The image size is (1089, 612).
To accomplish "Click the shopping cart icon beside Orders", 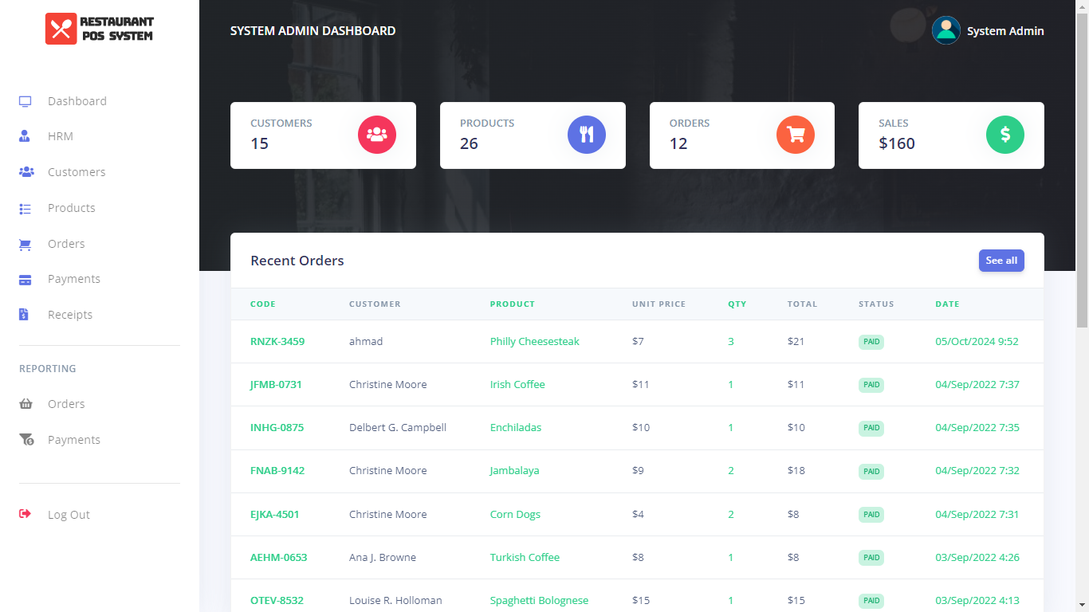I will point(26,245).
